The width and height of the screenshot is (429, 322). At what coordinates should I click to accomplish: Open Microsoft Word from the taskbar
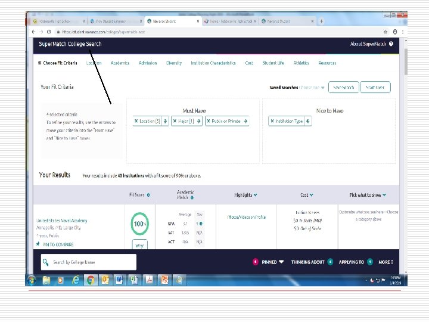coord(119,280)
